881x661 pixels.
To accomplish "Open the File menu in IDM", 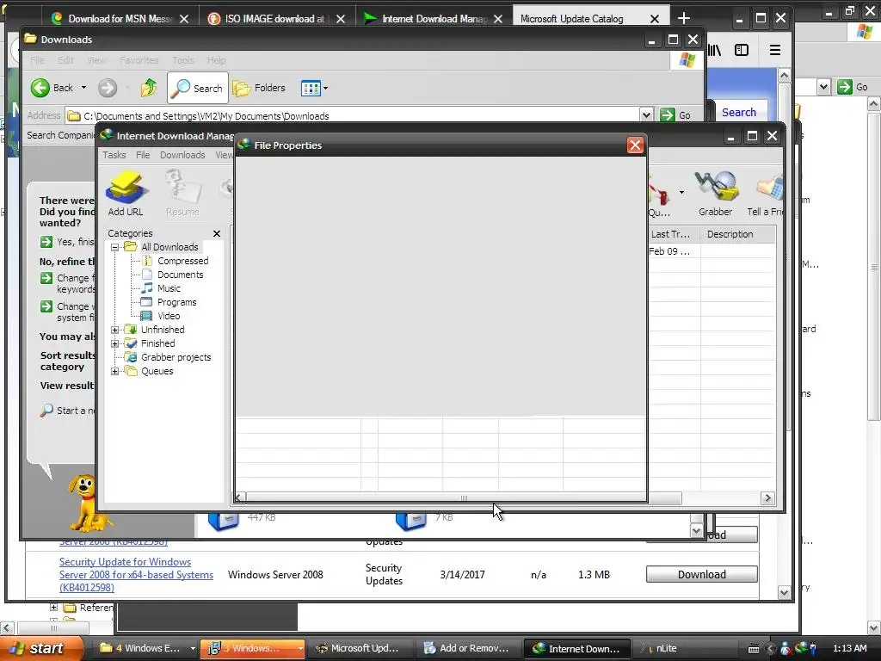I will (143, 155).
